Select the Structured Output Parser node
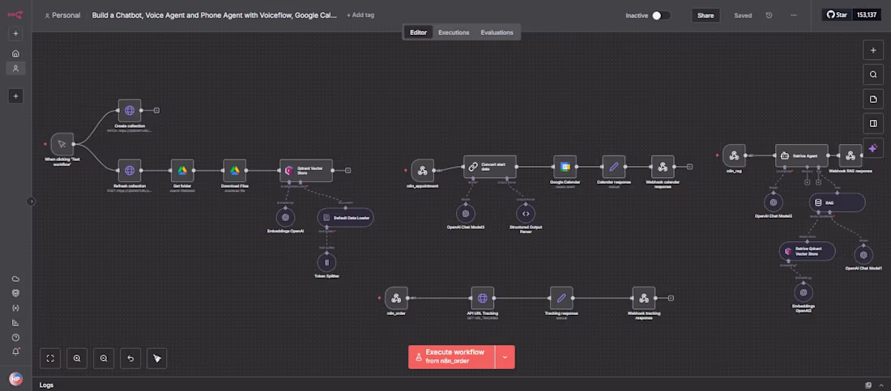891x391 pixels. tap(526, 213)
